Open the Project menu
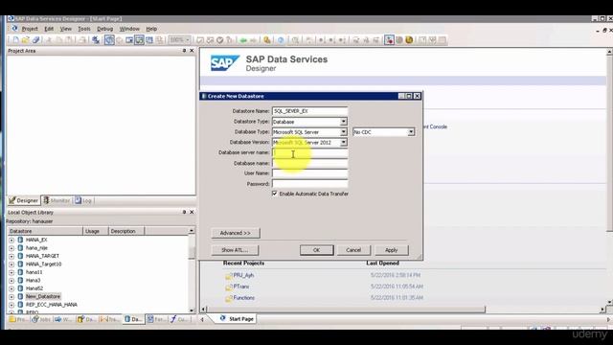The image size is (613, 345). [30, 29]
